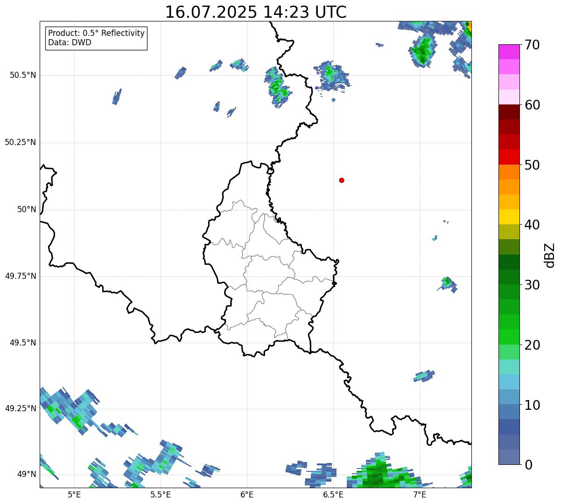Click the "dBZ" colorbar axis title
561x504 pixels.
click(x=550, y=255)
